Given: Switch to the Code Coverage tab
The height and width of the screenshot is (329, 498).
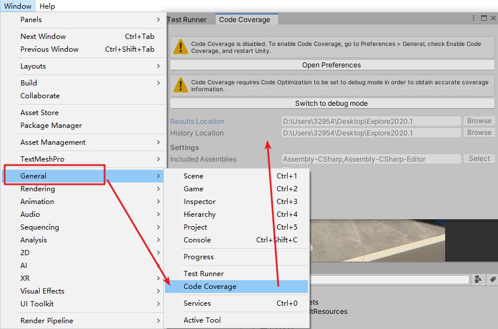Looking at the screenshot, I should point(246,20).
